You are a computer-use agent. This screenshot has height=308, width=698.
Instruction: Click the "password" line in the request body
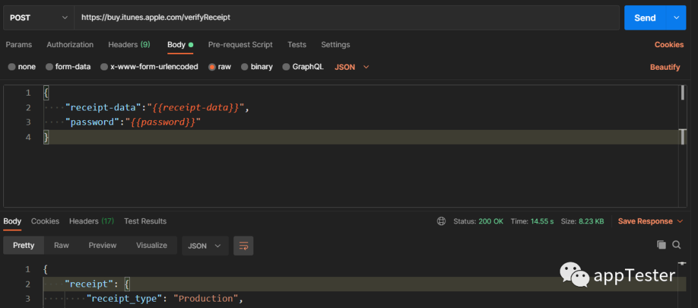coord(133,122)
